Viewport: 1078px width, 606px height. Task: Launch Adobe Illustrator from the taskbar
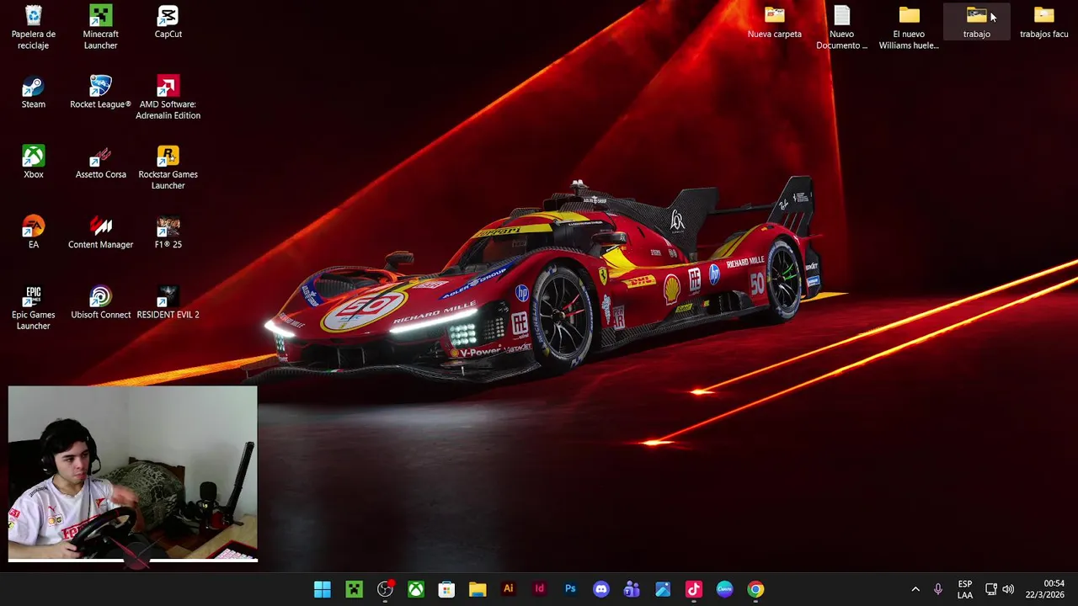pyautogui.click(x=508, y=589)
